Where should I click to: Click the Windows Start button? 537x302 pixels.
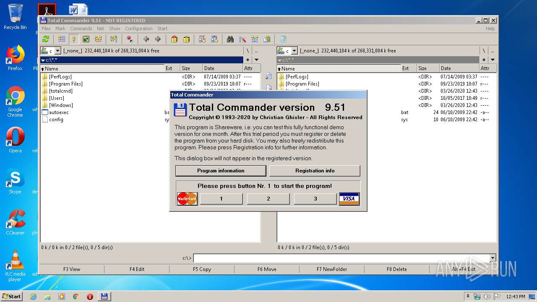click(11, 296)
